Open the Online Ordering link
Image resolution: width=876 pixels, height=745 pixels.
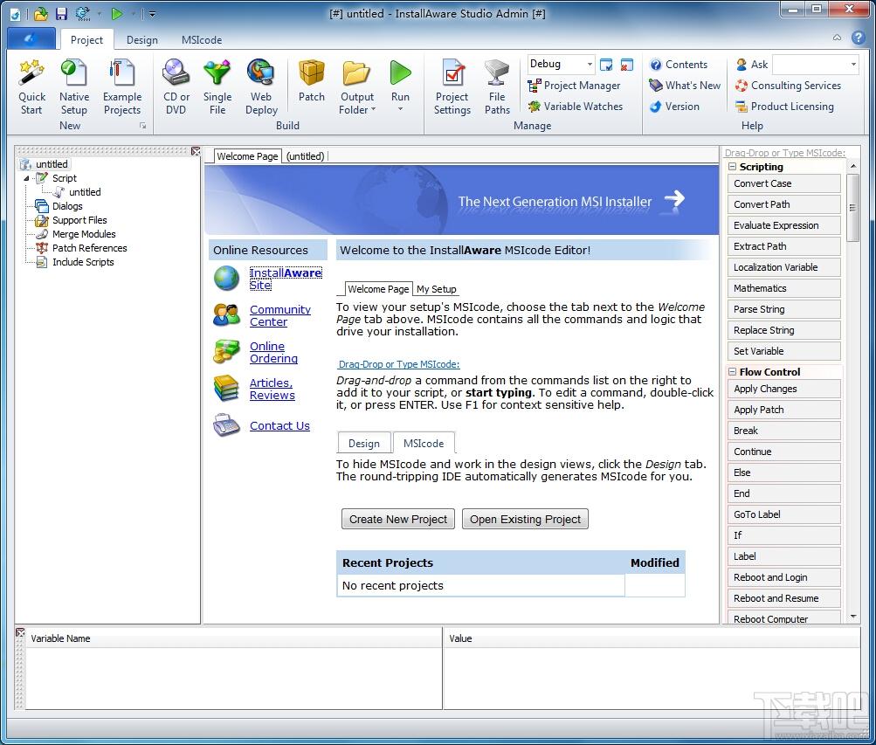coord(273,352)
